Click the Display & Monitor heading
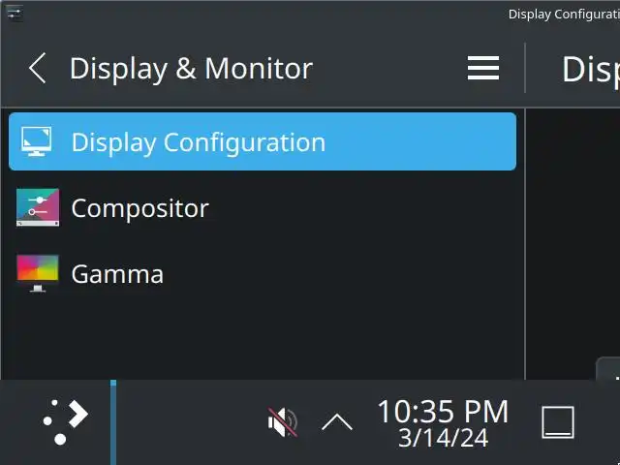 point(191,69)
